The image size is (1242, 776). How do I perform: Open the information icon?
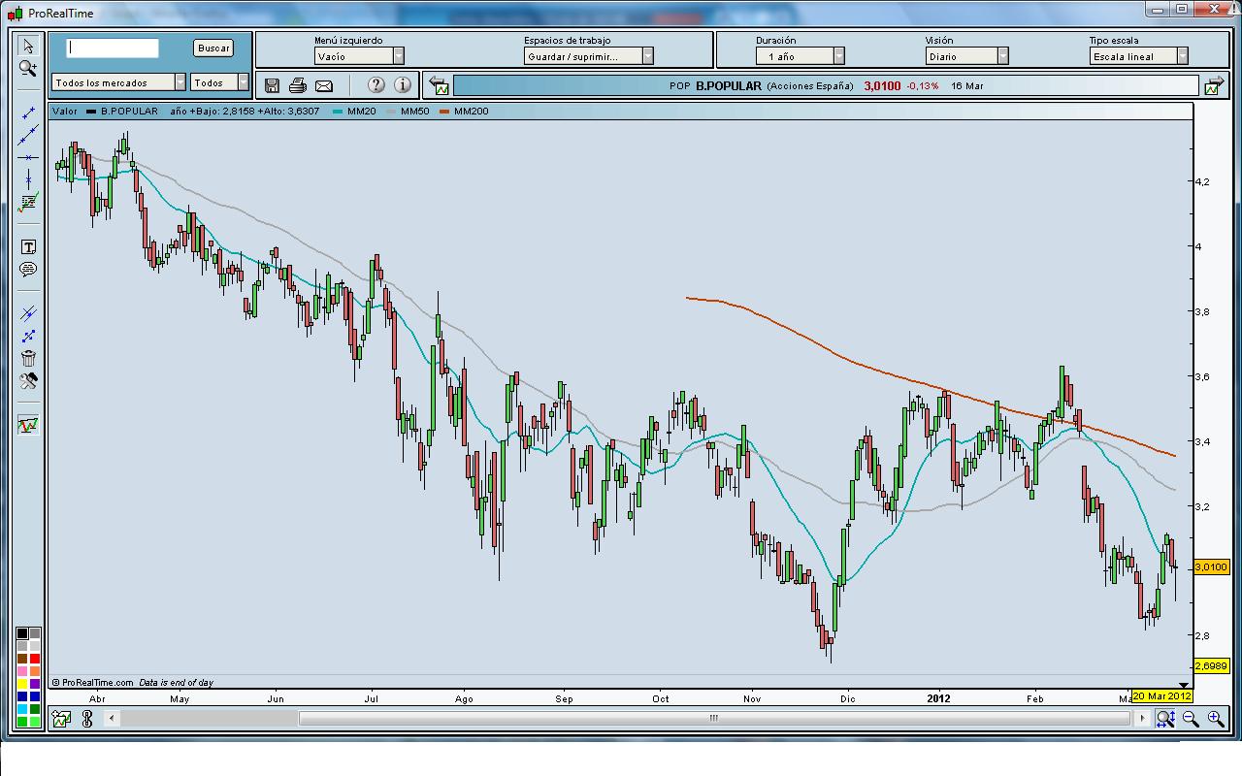pos(403,85)
